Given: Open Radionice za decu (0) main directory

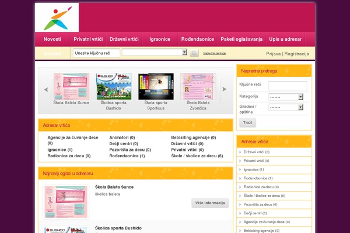Looking at the screenshot, I should coord(69,156).
